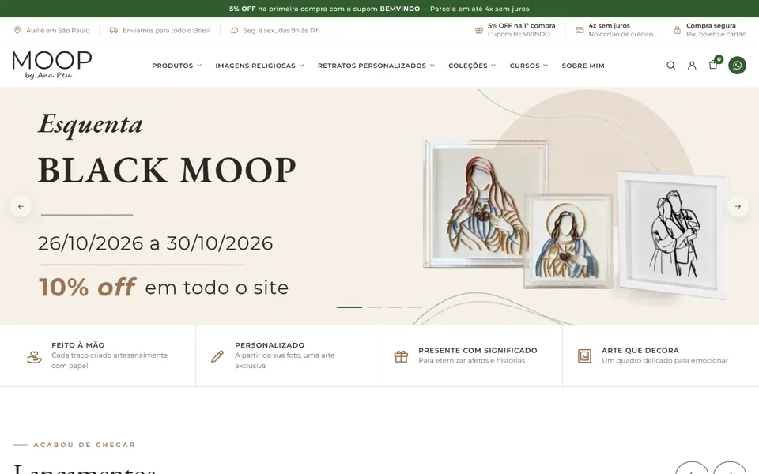The image size is (759, 474).
Task: Open the search magnifier icon
Action: pyautogui.click(x=670, y=66)
